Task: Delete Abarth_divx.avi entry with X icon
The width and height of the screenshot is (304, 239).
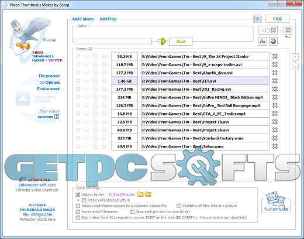Action: [275, 73]
